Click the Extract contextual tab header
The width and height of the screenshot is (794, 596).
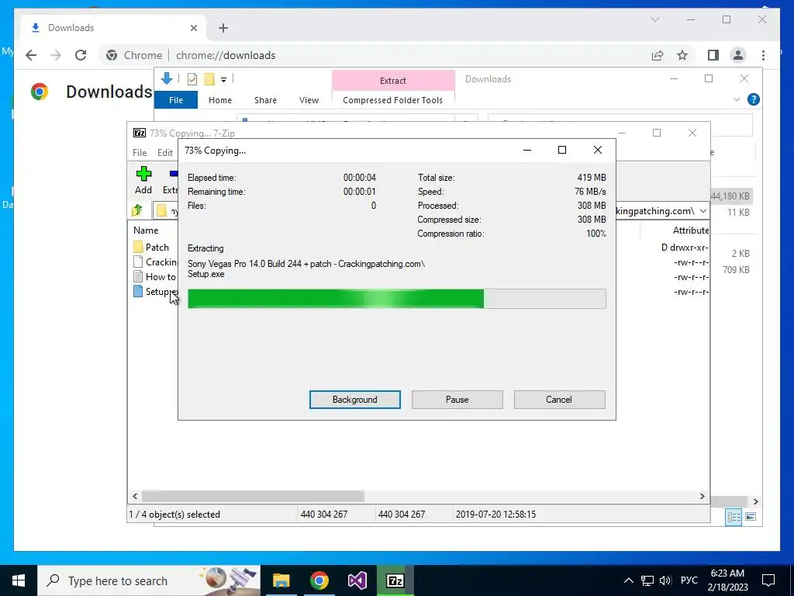[x=393, y=81]
